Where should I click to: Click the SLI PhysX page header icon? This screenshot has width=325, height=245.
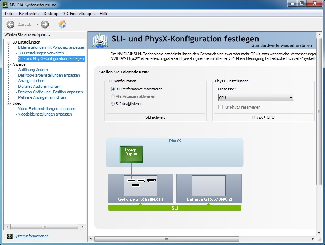pos(100,40)
